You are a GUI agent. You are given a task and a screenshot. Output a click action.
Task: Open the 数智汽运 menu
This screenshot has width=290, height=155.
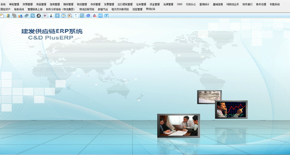click(103, 9)
